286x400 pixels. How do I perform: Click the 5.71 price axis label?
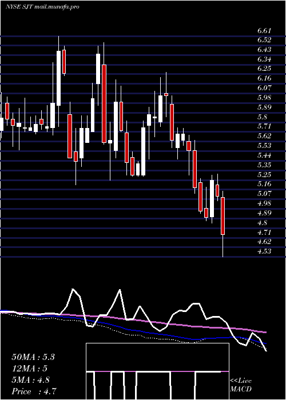[x=264, y=126]
